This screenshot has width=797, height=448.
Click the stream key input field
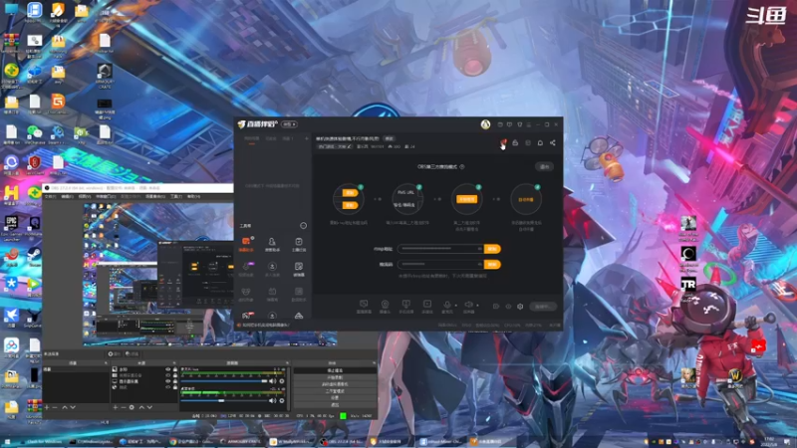[x=440, y=264]
